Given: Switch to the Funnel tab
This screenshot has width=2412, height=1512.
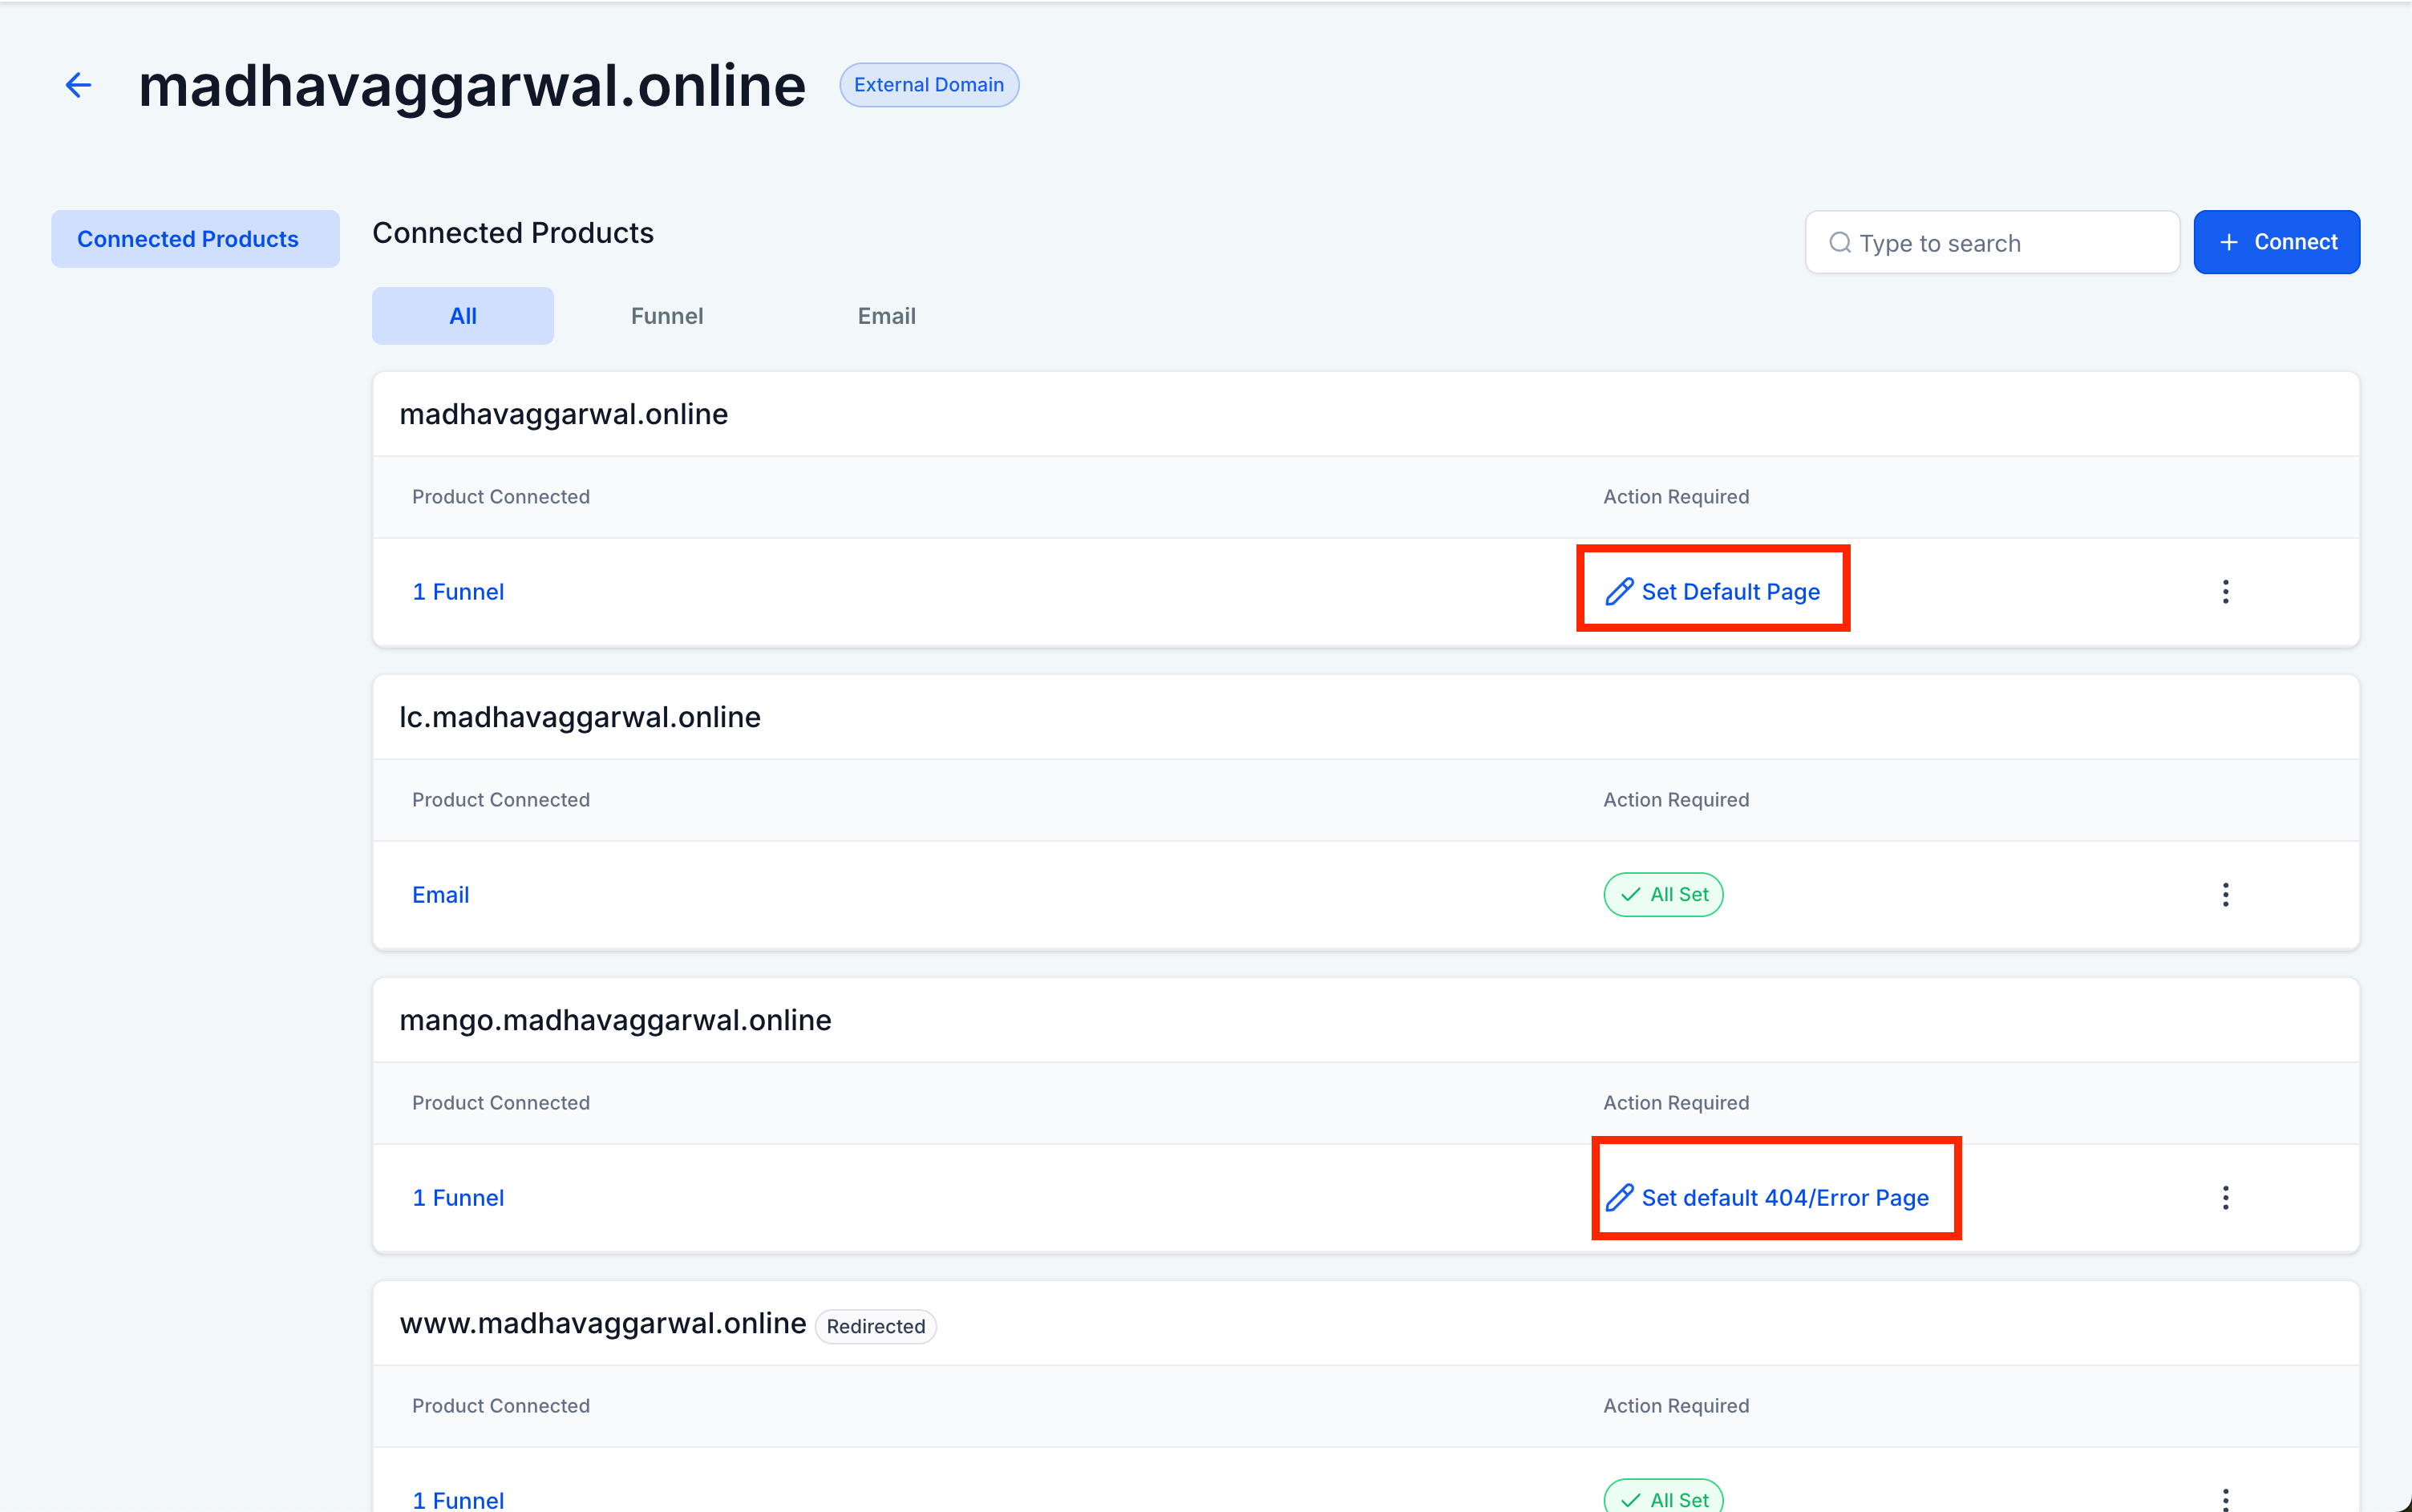Looking at the screenshot, I should (x=667, y=316).
